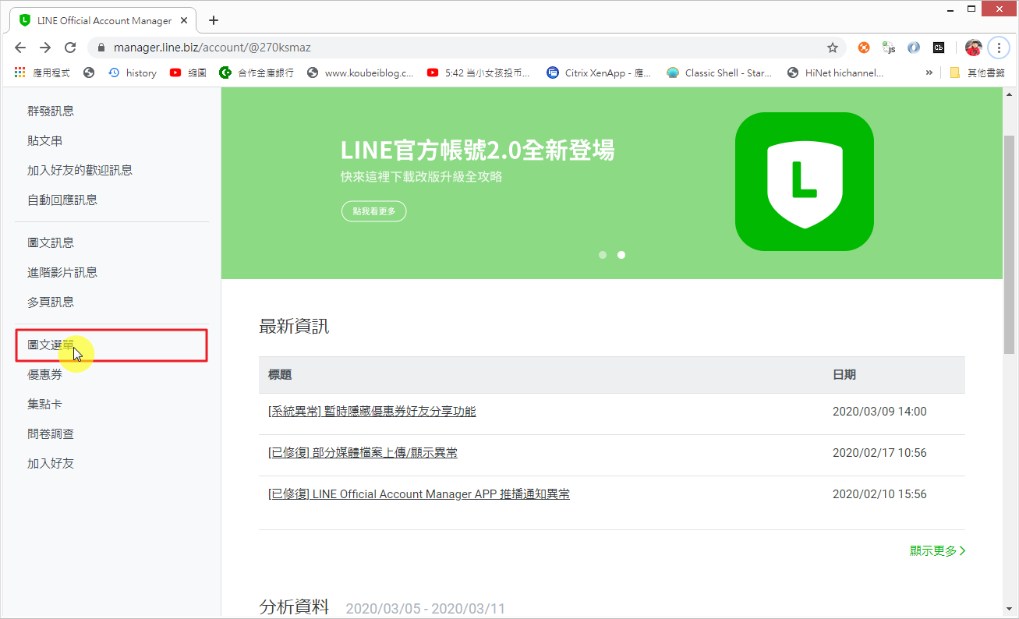
Task: Open the 應用程式 apps grid icon
Action: click(19, 72)
